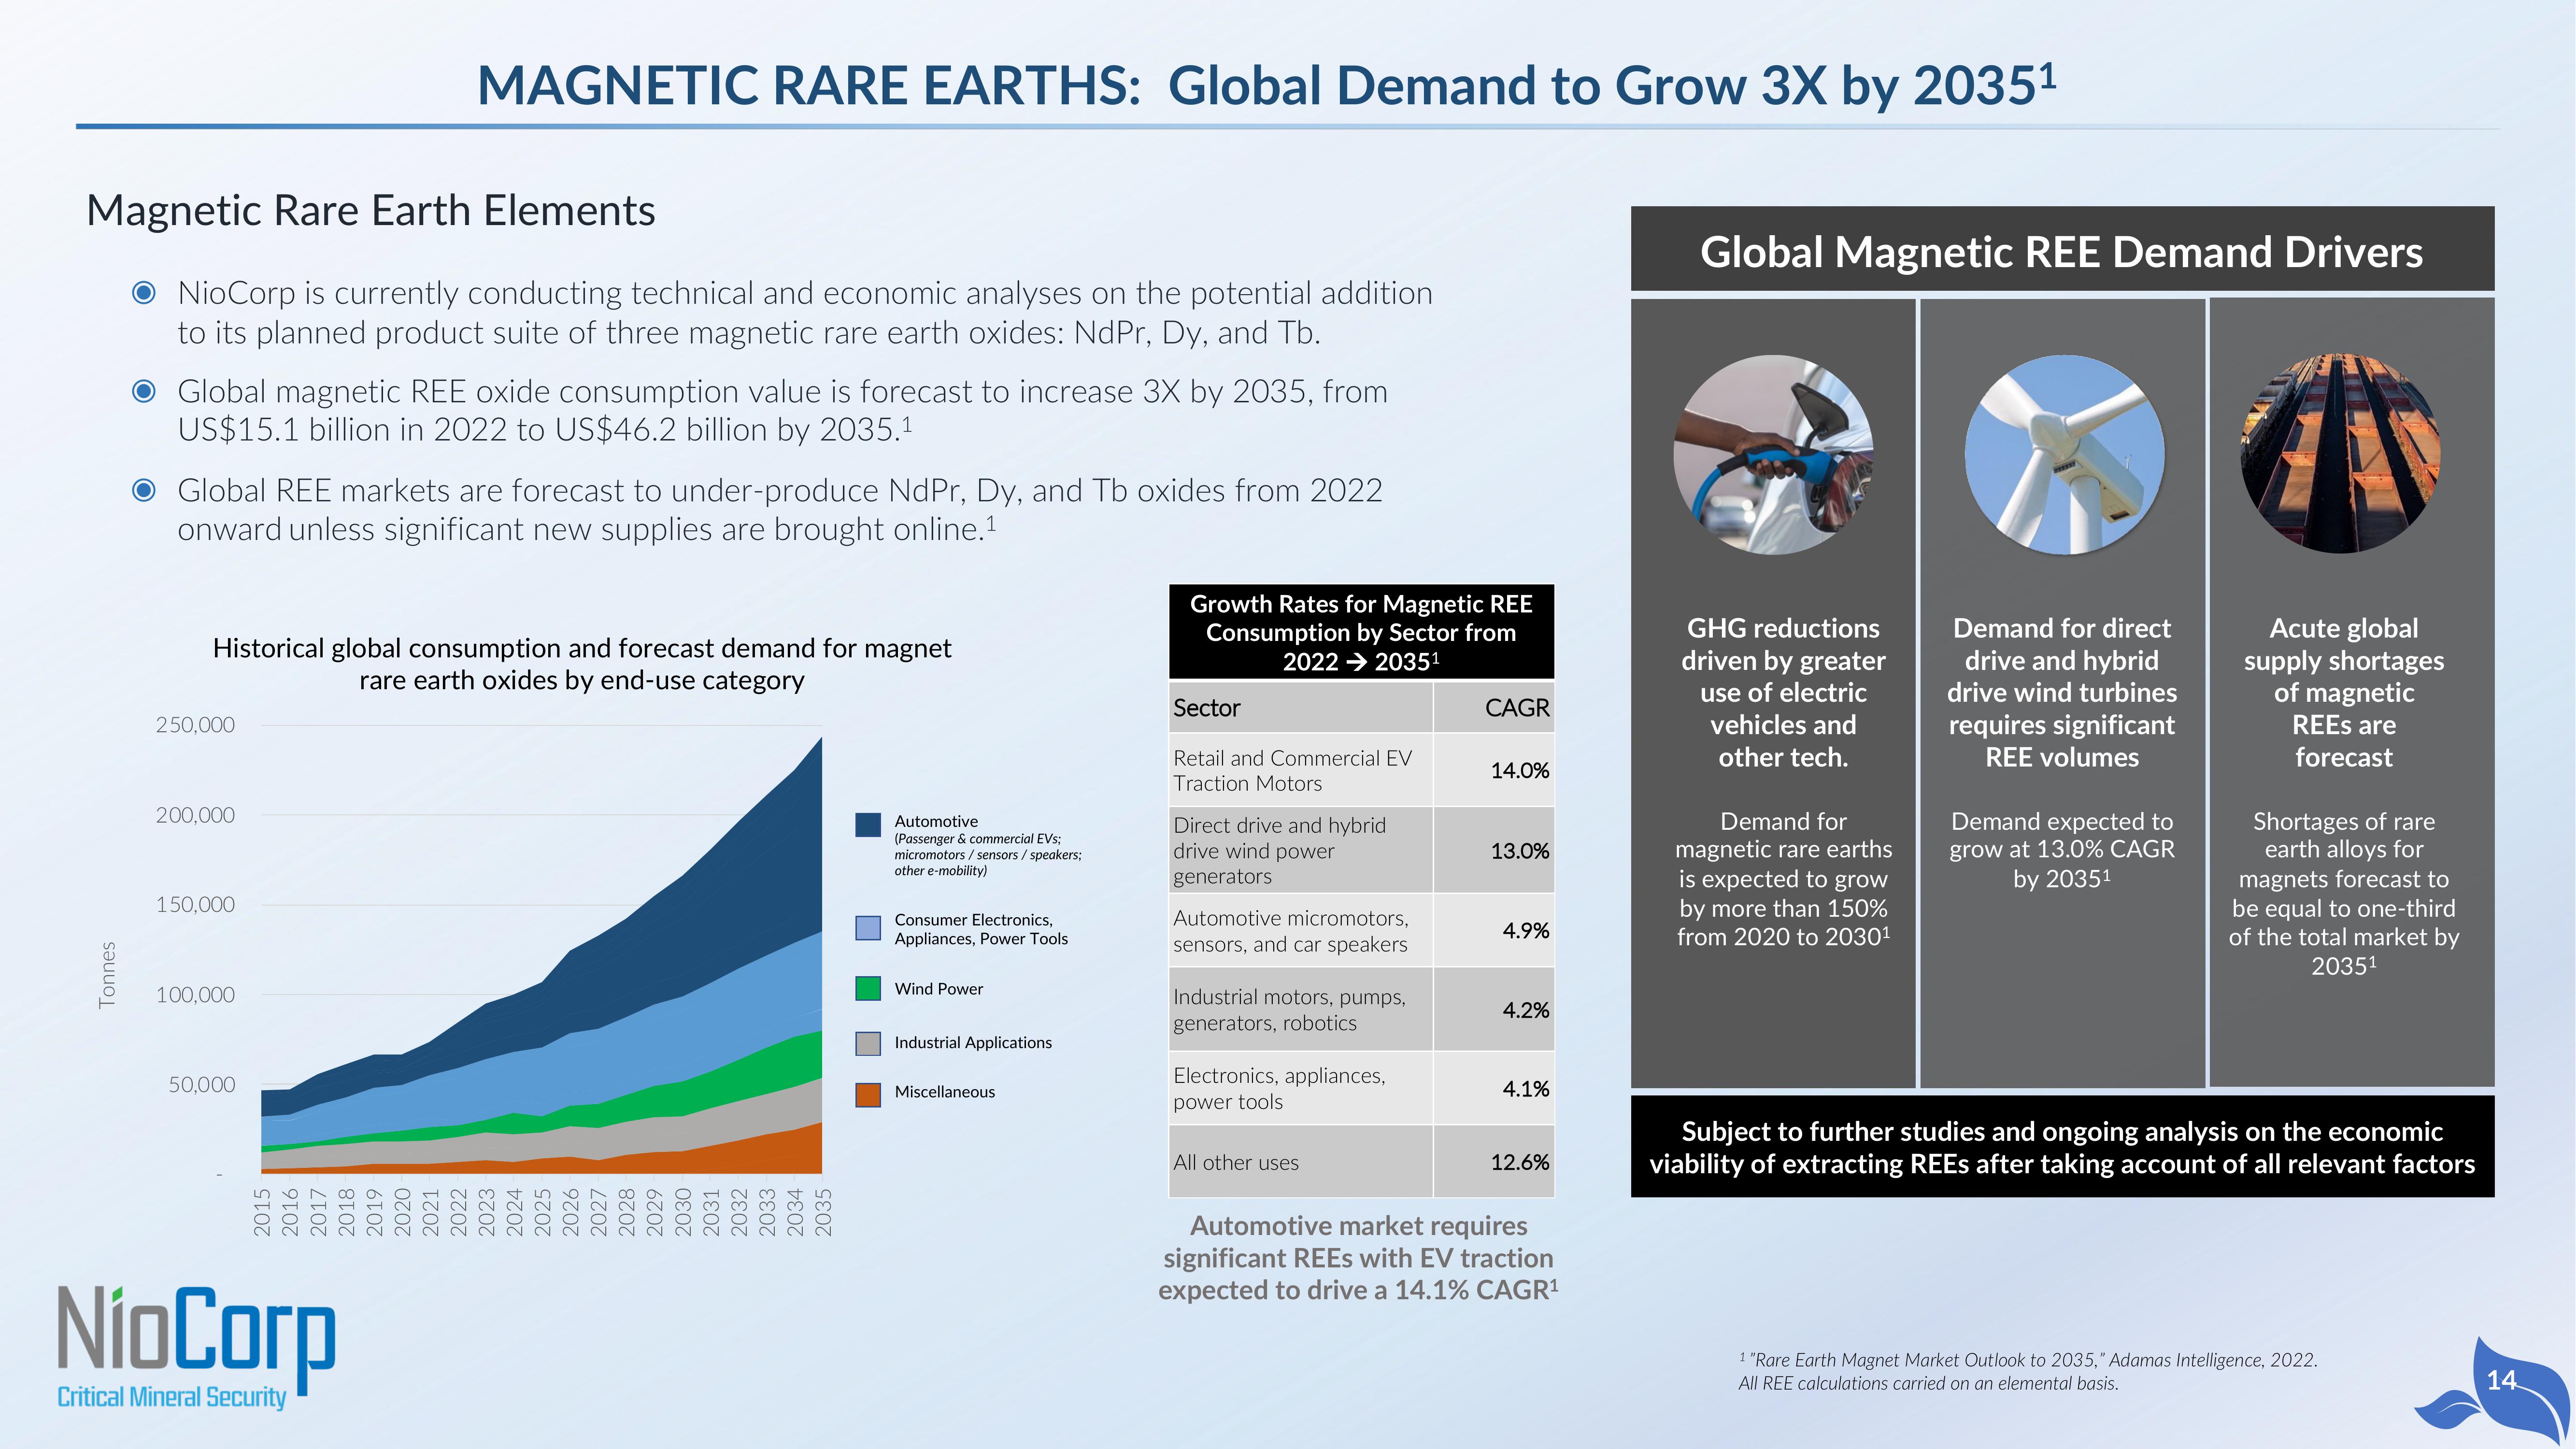Click the '14.0%' CAGR cell
Image resolution: width=2576 pixels, height=1449 pixels.
point(1494,770)
